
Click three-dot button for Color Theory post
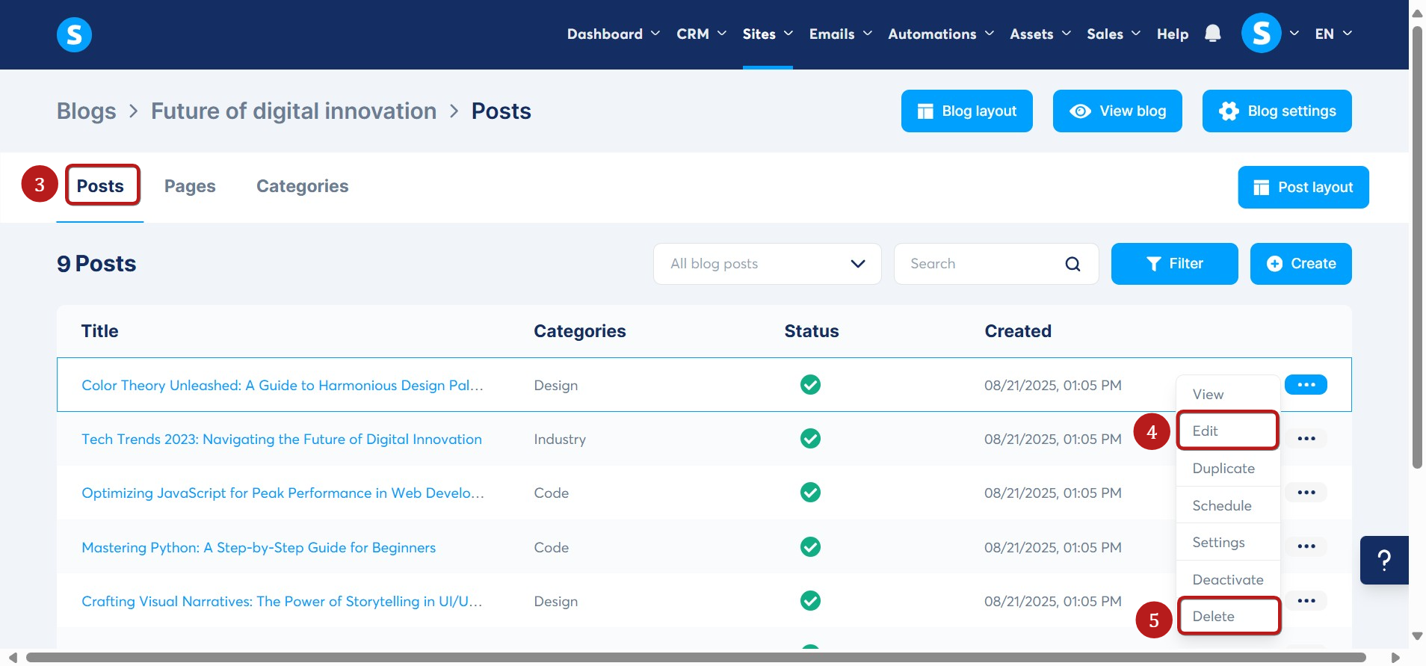[x=1305, y=385]
